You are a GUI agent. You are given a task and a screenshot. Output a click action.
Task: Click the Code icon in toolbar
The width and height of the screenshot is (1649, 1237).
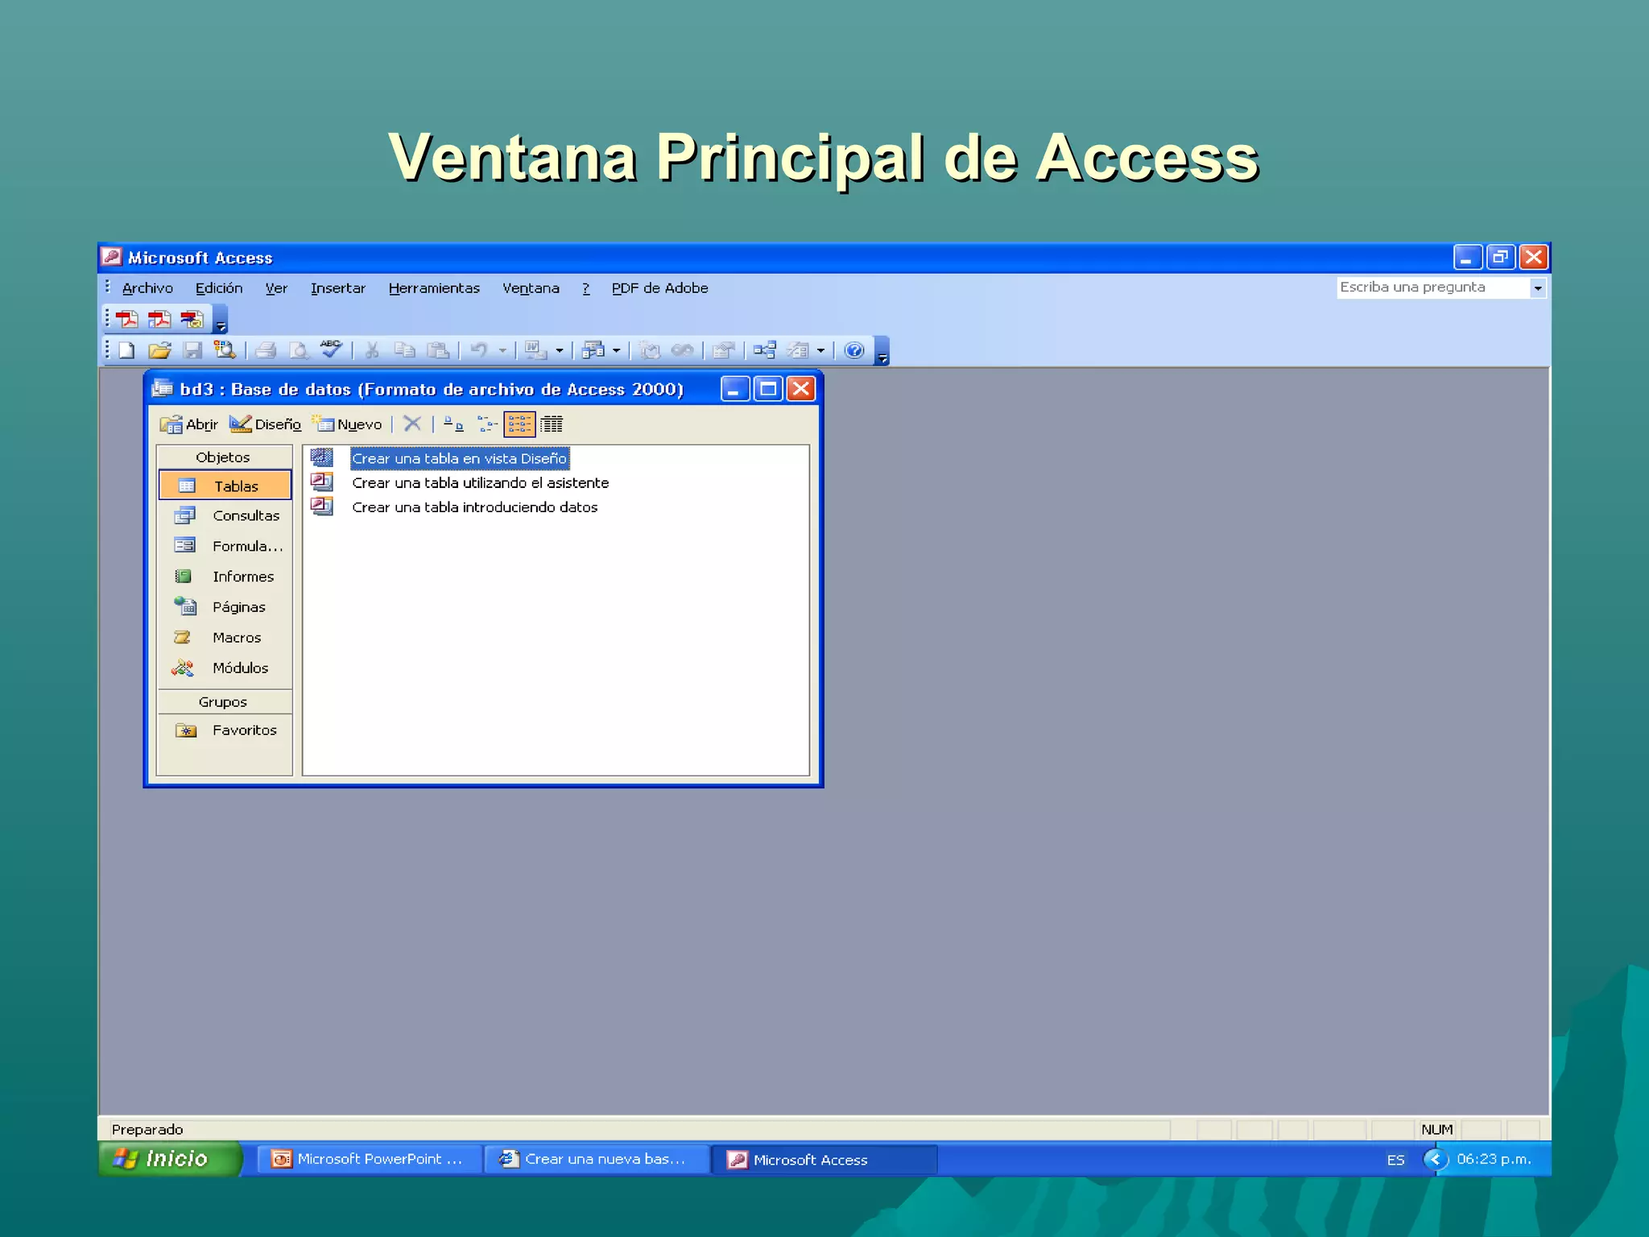(649, 350)
